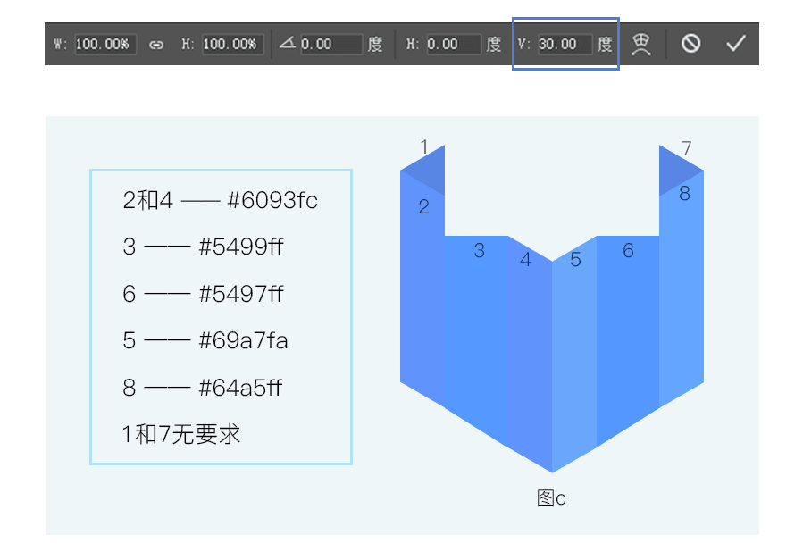This screenshot has height=560, width=803.
Task: Click the W: width label
Action: click(x=61, y=44)
